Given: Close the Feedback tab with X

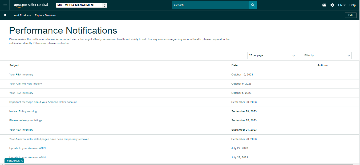Looking at the screenshot, I should click(22, 161).
